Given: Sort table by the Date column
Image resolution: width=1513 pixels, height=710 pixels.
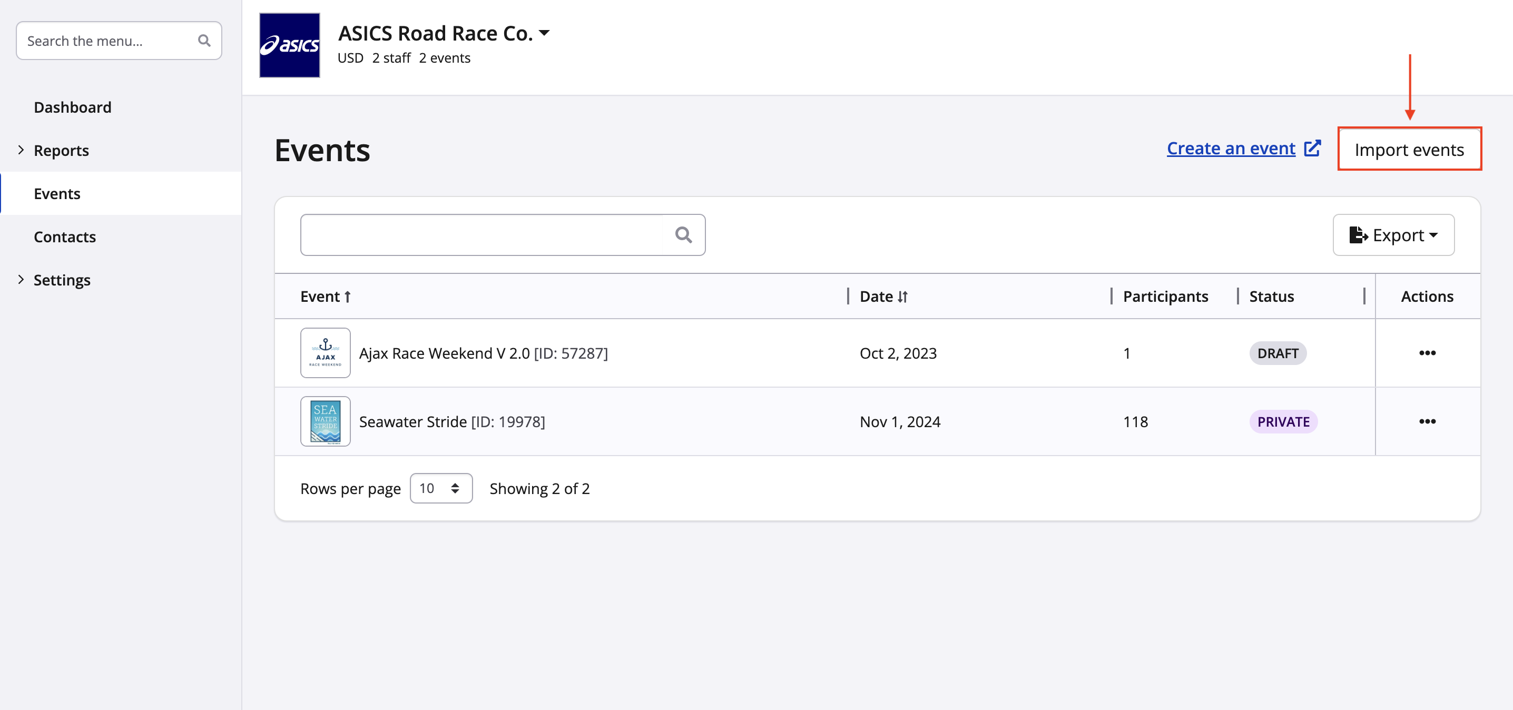Looking at the screenshot, I should [x=883, y=297].
